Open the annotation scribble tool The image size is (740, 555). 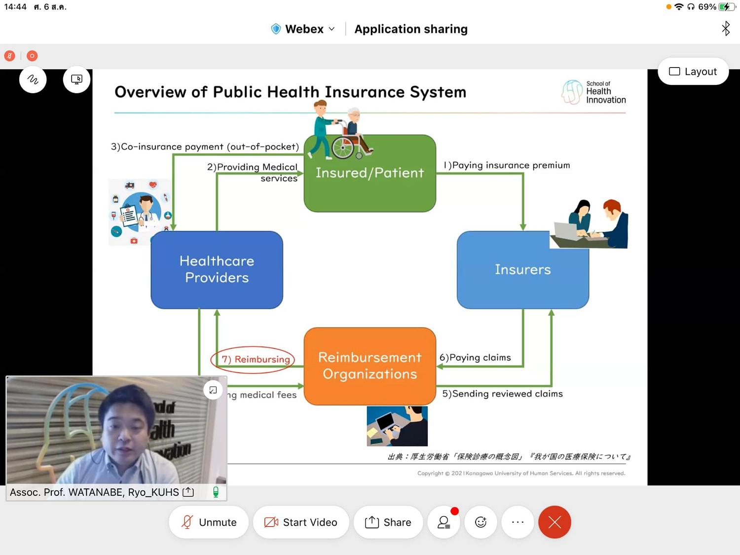tap(33, 79)
